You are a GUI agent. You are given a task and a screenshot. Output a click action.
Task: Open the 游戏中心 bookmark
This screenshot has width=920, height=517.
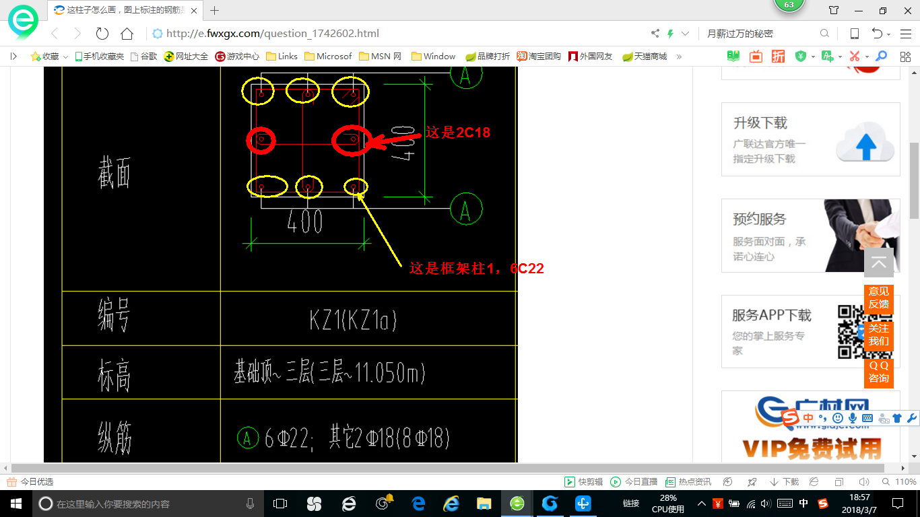coord(237,57)
